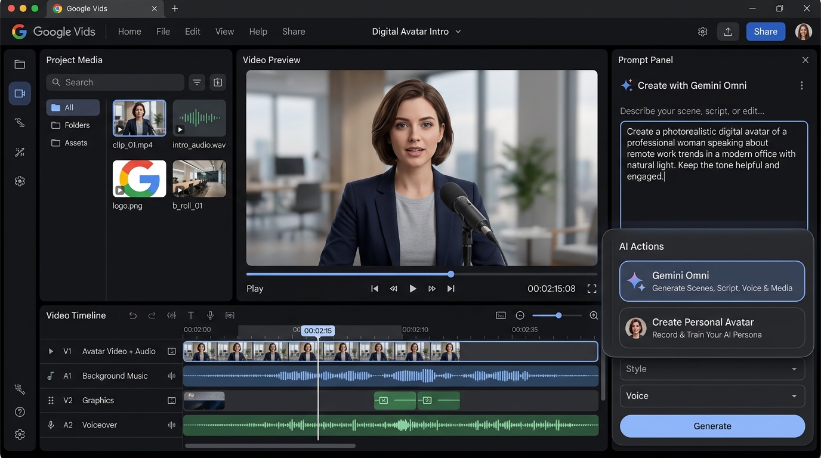Open the Home menu
The image size is (821, 458).
(129, 32)
